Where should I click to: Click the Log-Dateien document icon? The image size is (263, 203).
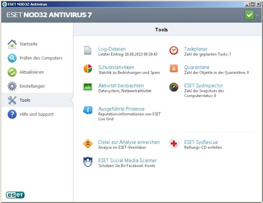click(87, 51)
